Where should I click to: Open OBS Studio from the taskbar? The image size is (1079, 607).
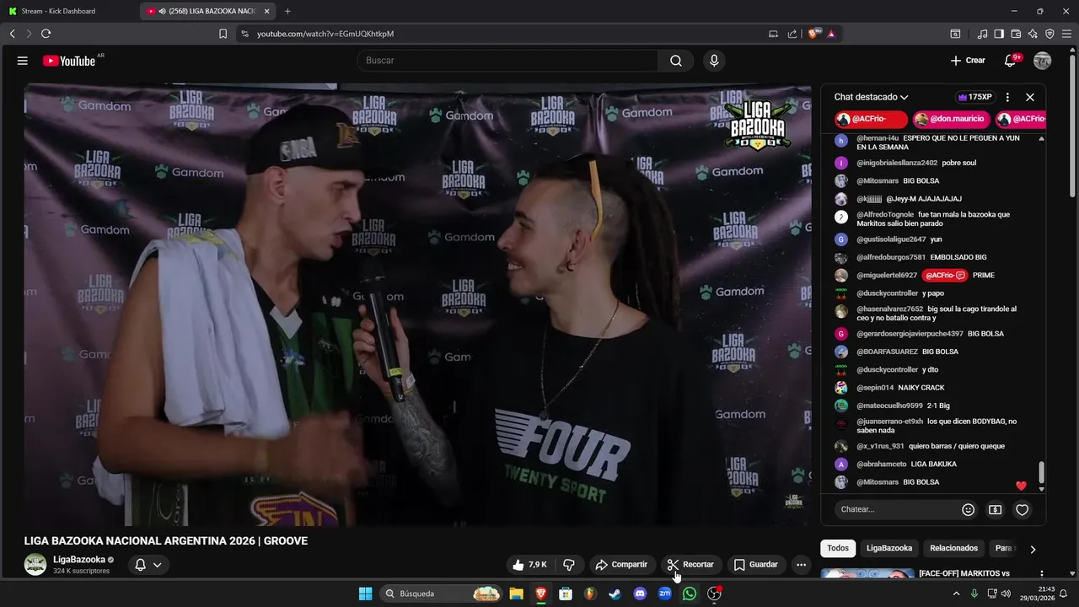coord(714,594)
